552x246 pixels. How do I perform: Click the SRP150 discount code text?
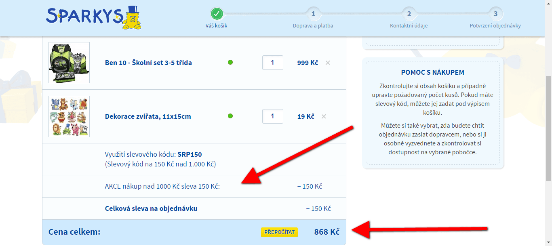point(190,154)
